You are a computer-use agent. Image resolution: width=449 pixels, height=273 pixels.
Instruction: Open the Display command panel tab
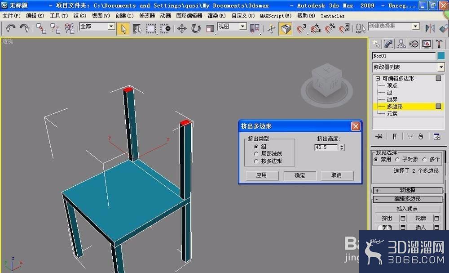[x=427, y=44]
